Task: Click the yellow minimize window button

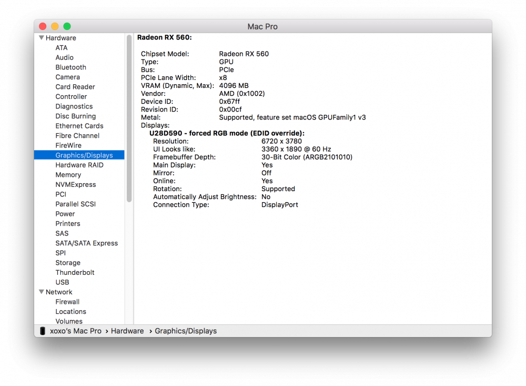Action: pyautogui.click(x=55, y=26)
